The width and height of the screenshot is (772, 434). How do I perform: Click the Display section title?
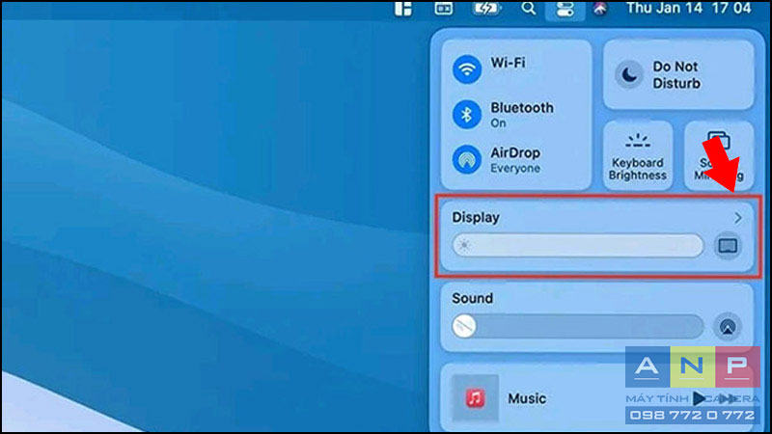point(476,217)
